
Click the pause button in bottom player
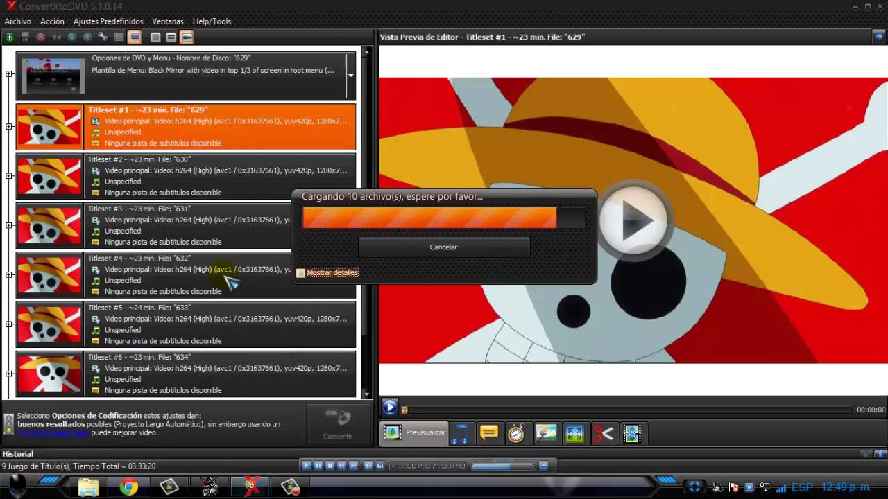318,466
